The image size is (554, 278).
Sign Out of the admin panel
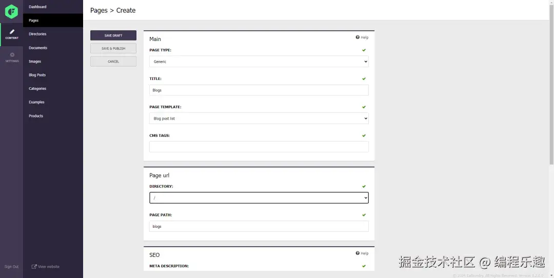pyautogui.click(x=11, y=267)
